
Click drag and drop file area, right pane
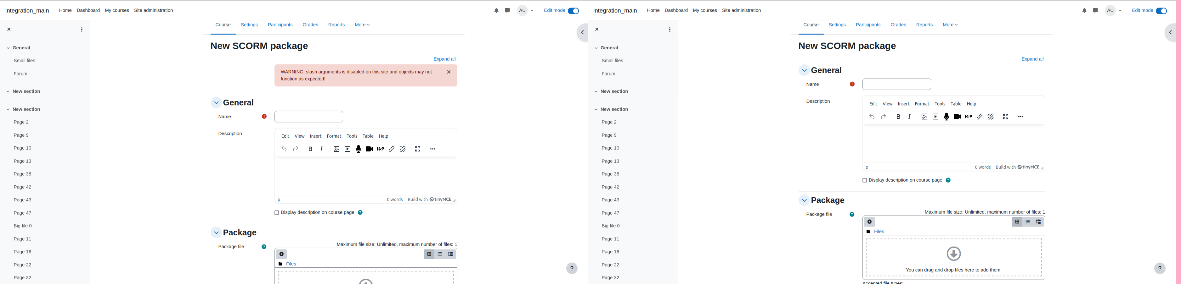[954, 258]
